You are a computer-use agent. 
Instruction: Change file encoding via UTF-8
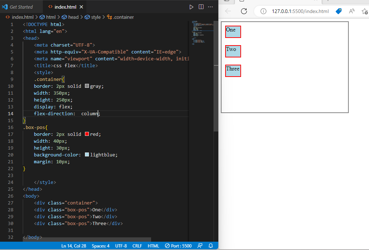(x=121, y=246)
